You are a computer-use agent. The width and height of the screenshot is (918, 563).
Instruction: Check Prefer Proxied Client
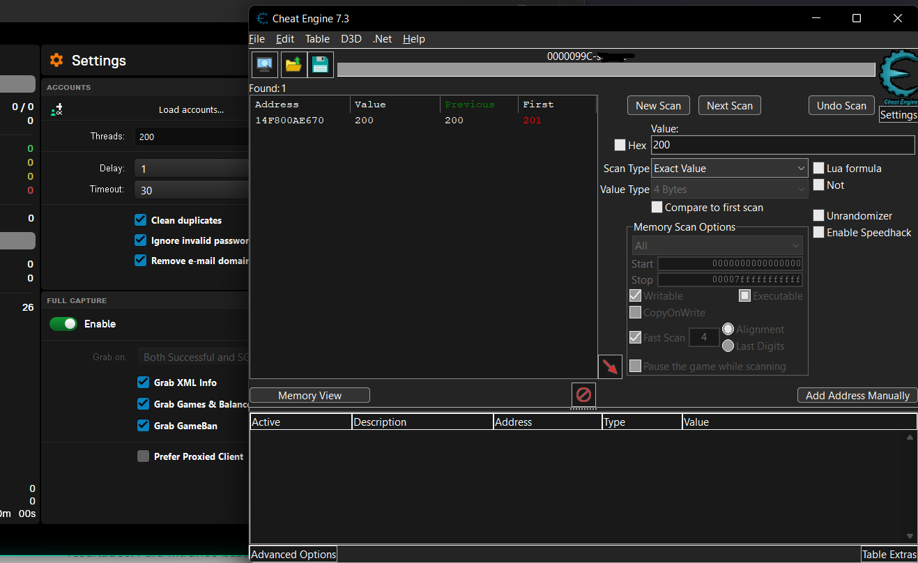pyautogui.click(x=143, y=456)
